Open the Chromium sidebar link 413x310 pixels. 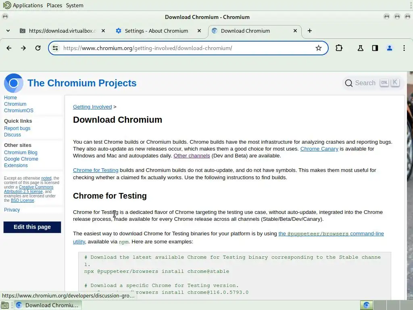point(15,104)
